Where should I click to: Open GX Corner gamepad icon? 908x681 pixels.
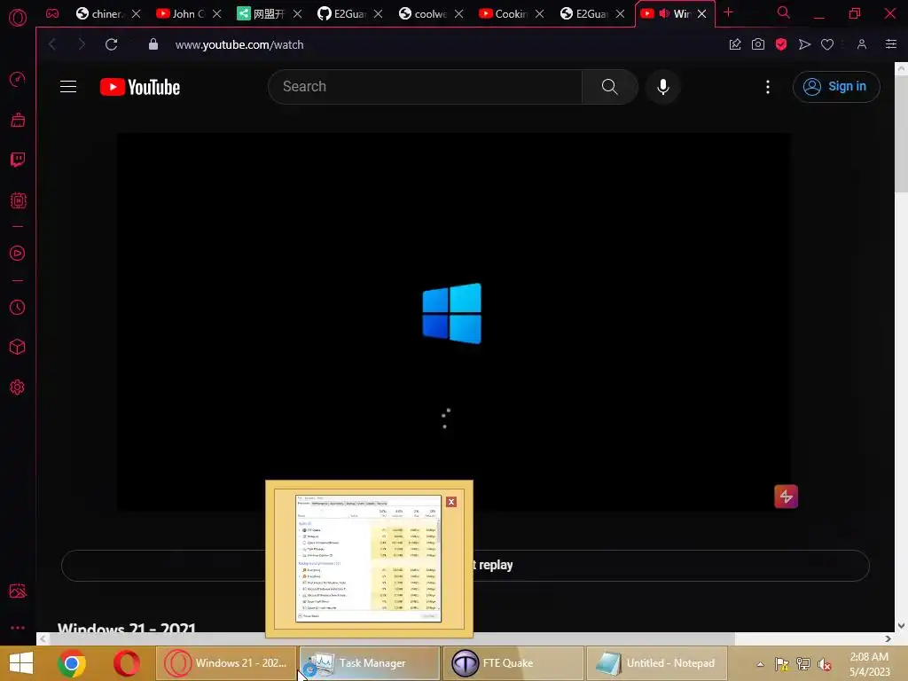[52, 13]
